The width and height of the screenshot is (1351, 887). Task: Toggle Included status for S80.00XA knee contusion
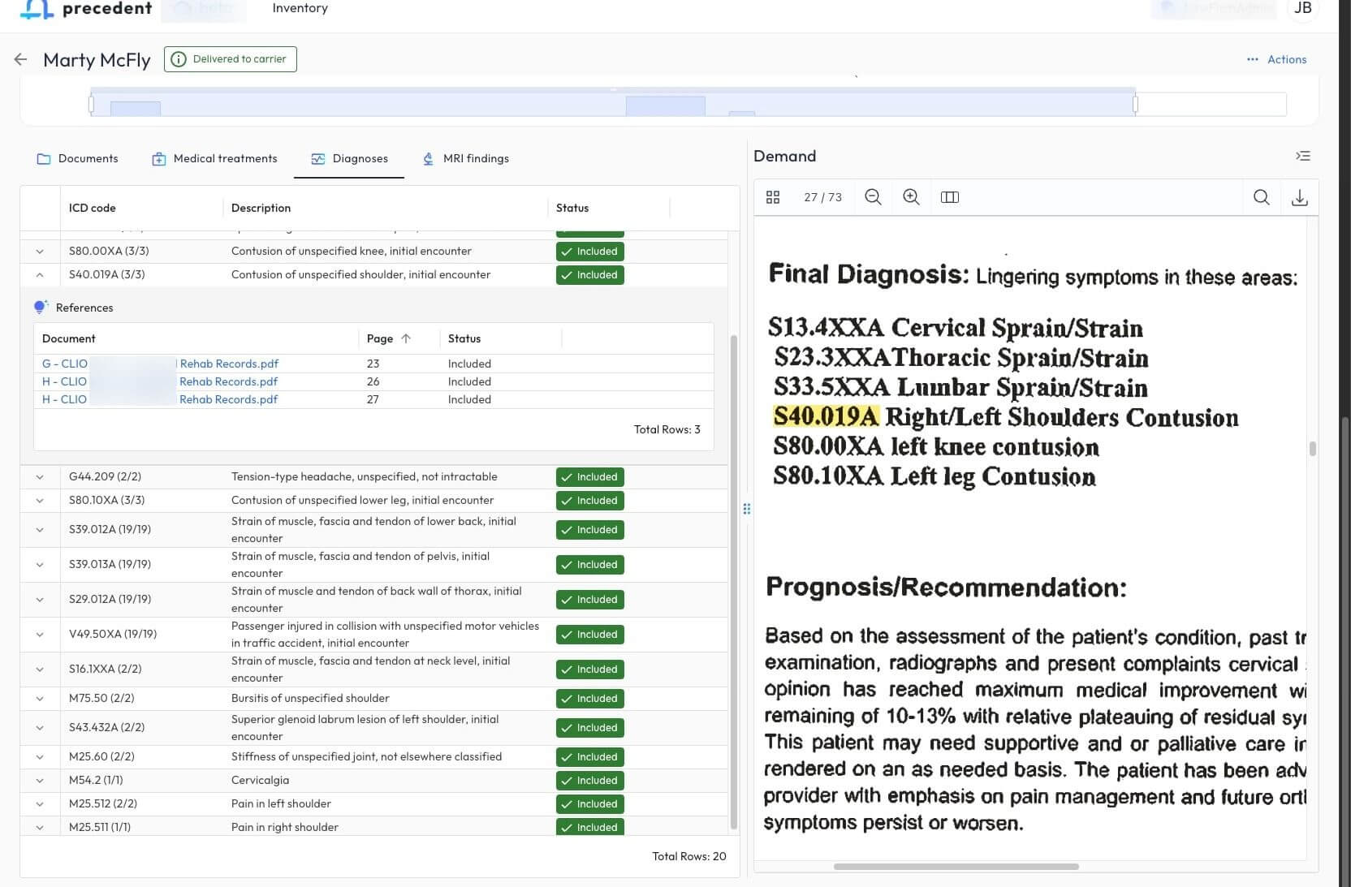589,252
